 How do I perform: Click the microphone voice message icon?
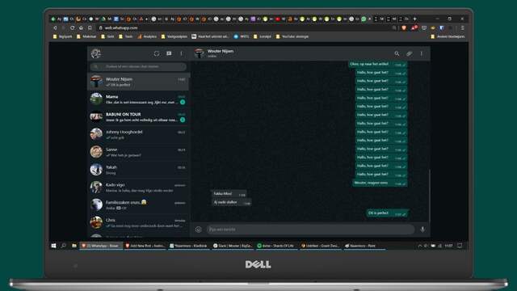[422, 230]
